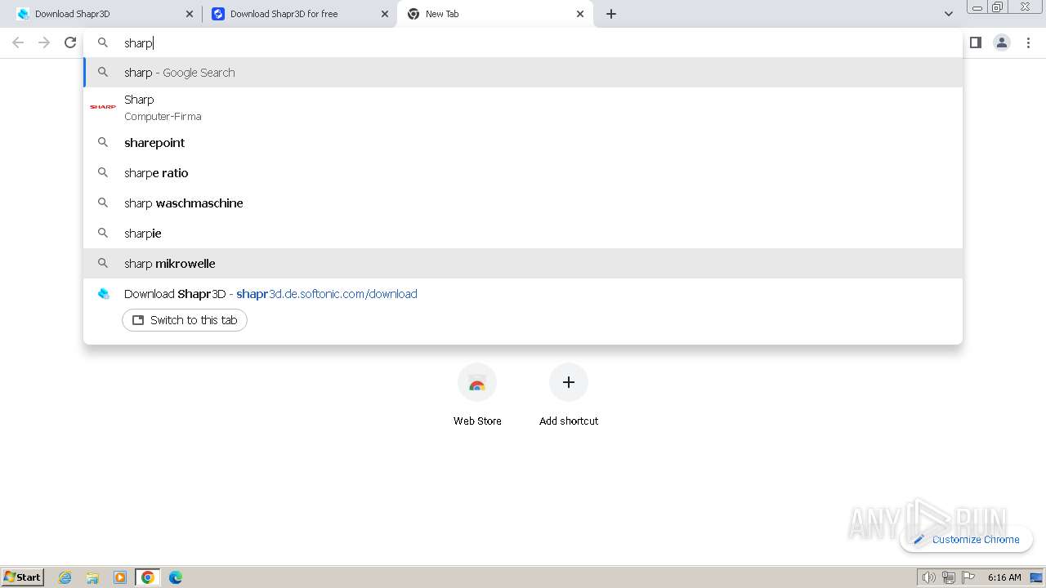Expand the tab search chevron

[949, 14]
